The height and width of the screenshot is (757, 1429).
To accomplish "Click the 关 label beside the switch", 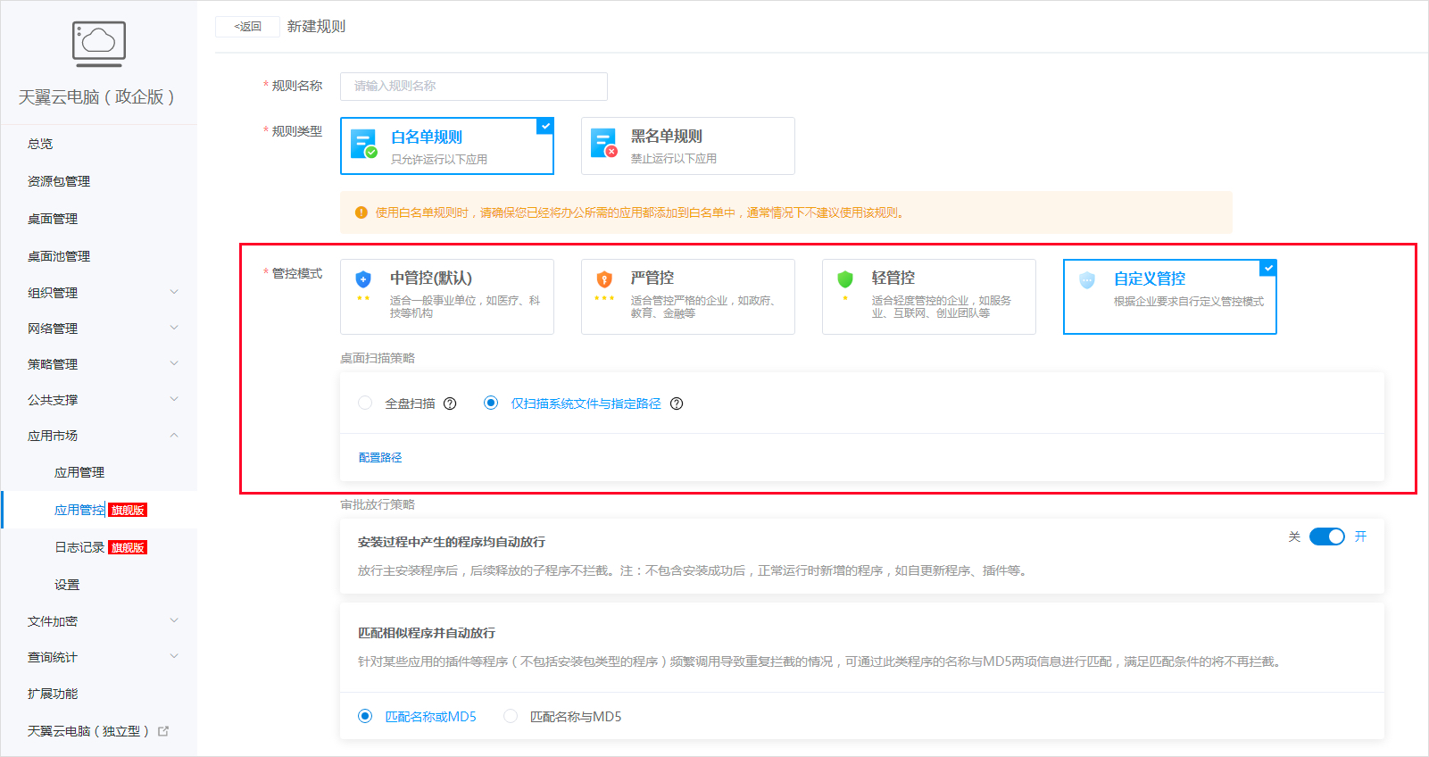I will (x=1294, y=537).
